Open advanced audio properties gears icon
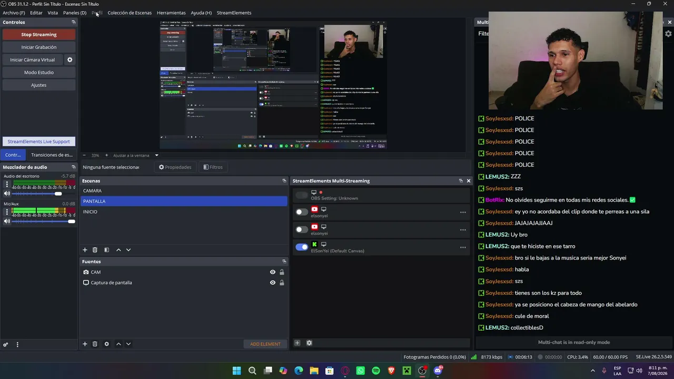 click(6, 345)
